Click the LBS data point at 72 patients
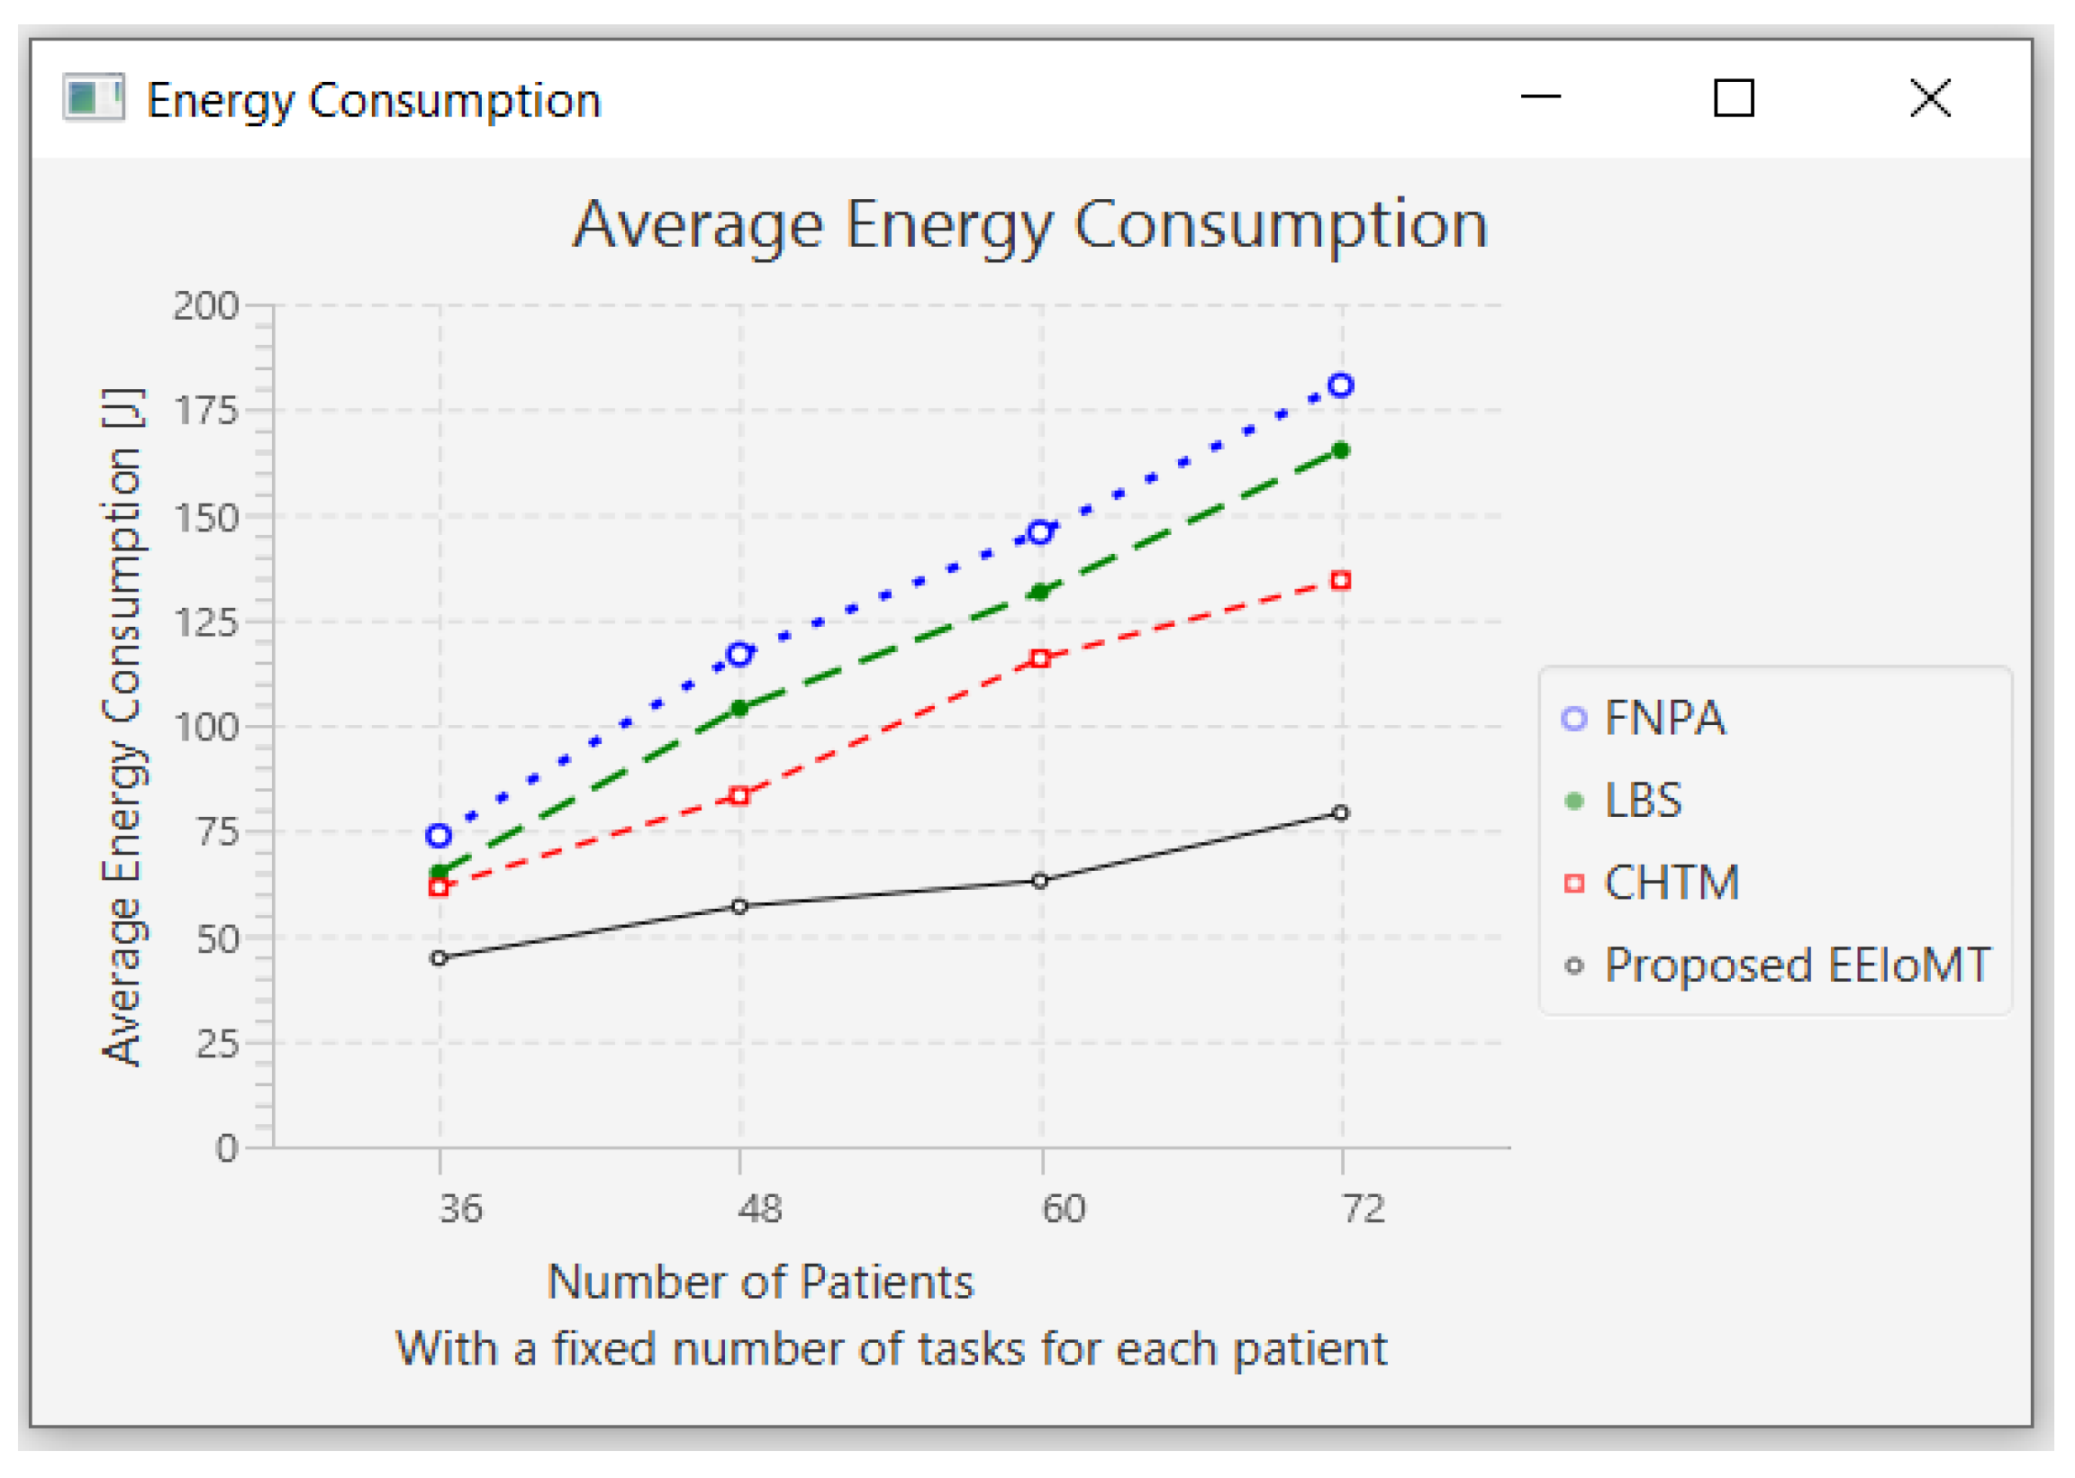This screenshot has width=2075, height=1478. (x=1341, y=450)
